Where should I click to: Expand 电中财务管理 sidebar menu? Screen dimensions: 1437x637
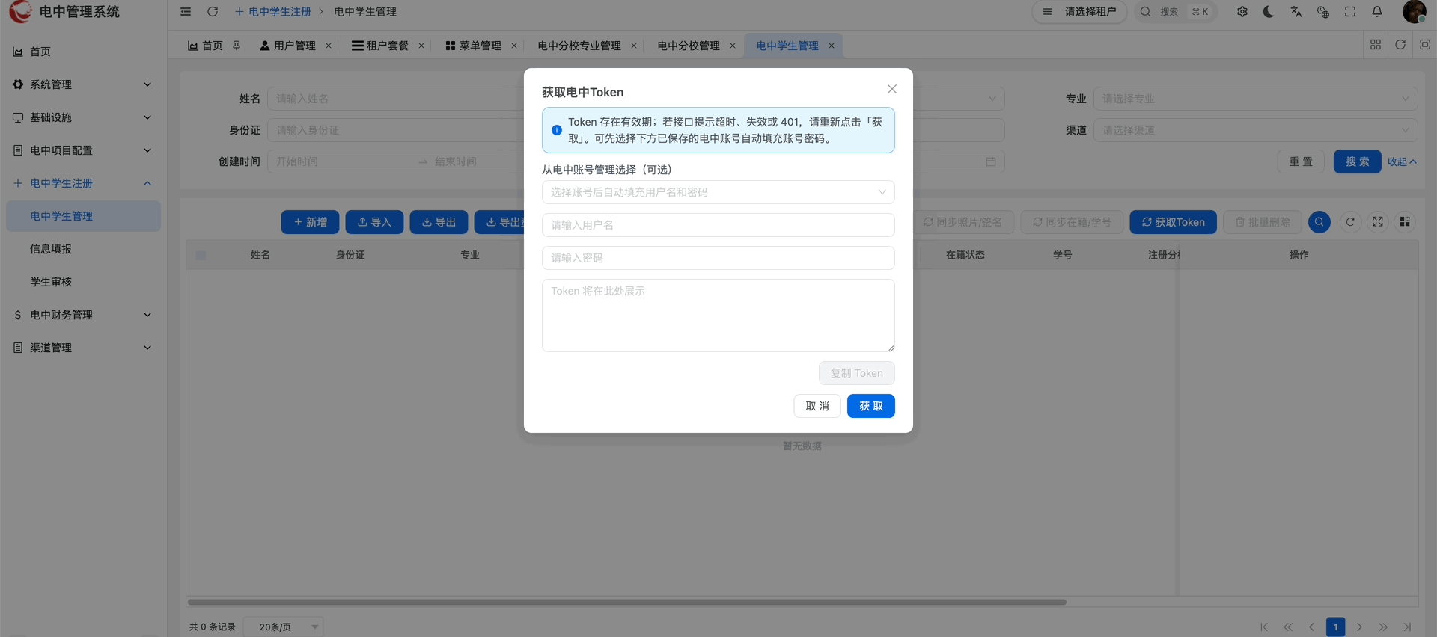click(x=83, y=315)
